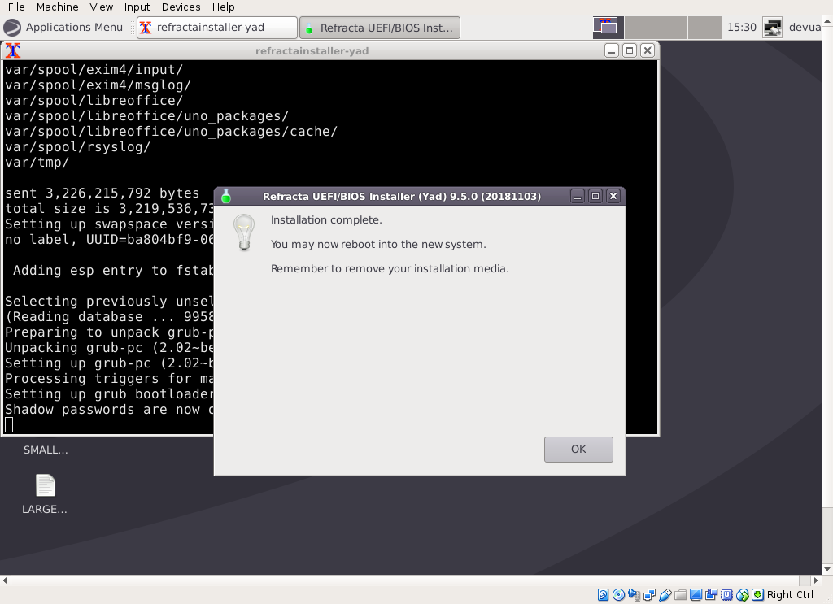833x604 pixels.
Task: Switch to the fourth workspace
Action: [704, 28]
